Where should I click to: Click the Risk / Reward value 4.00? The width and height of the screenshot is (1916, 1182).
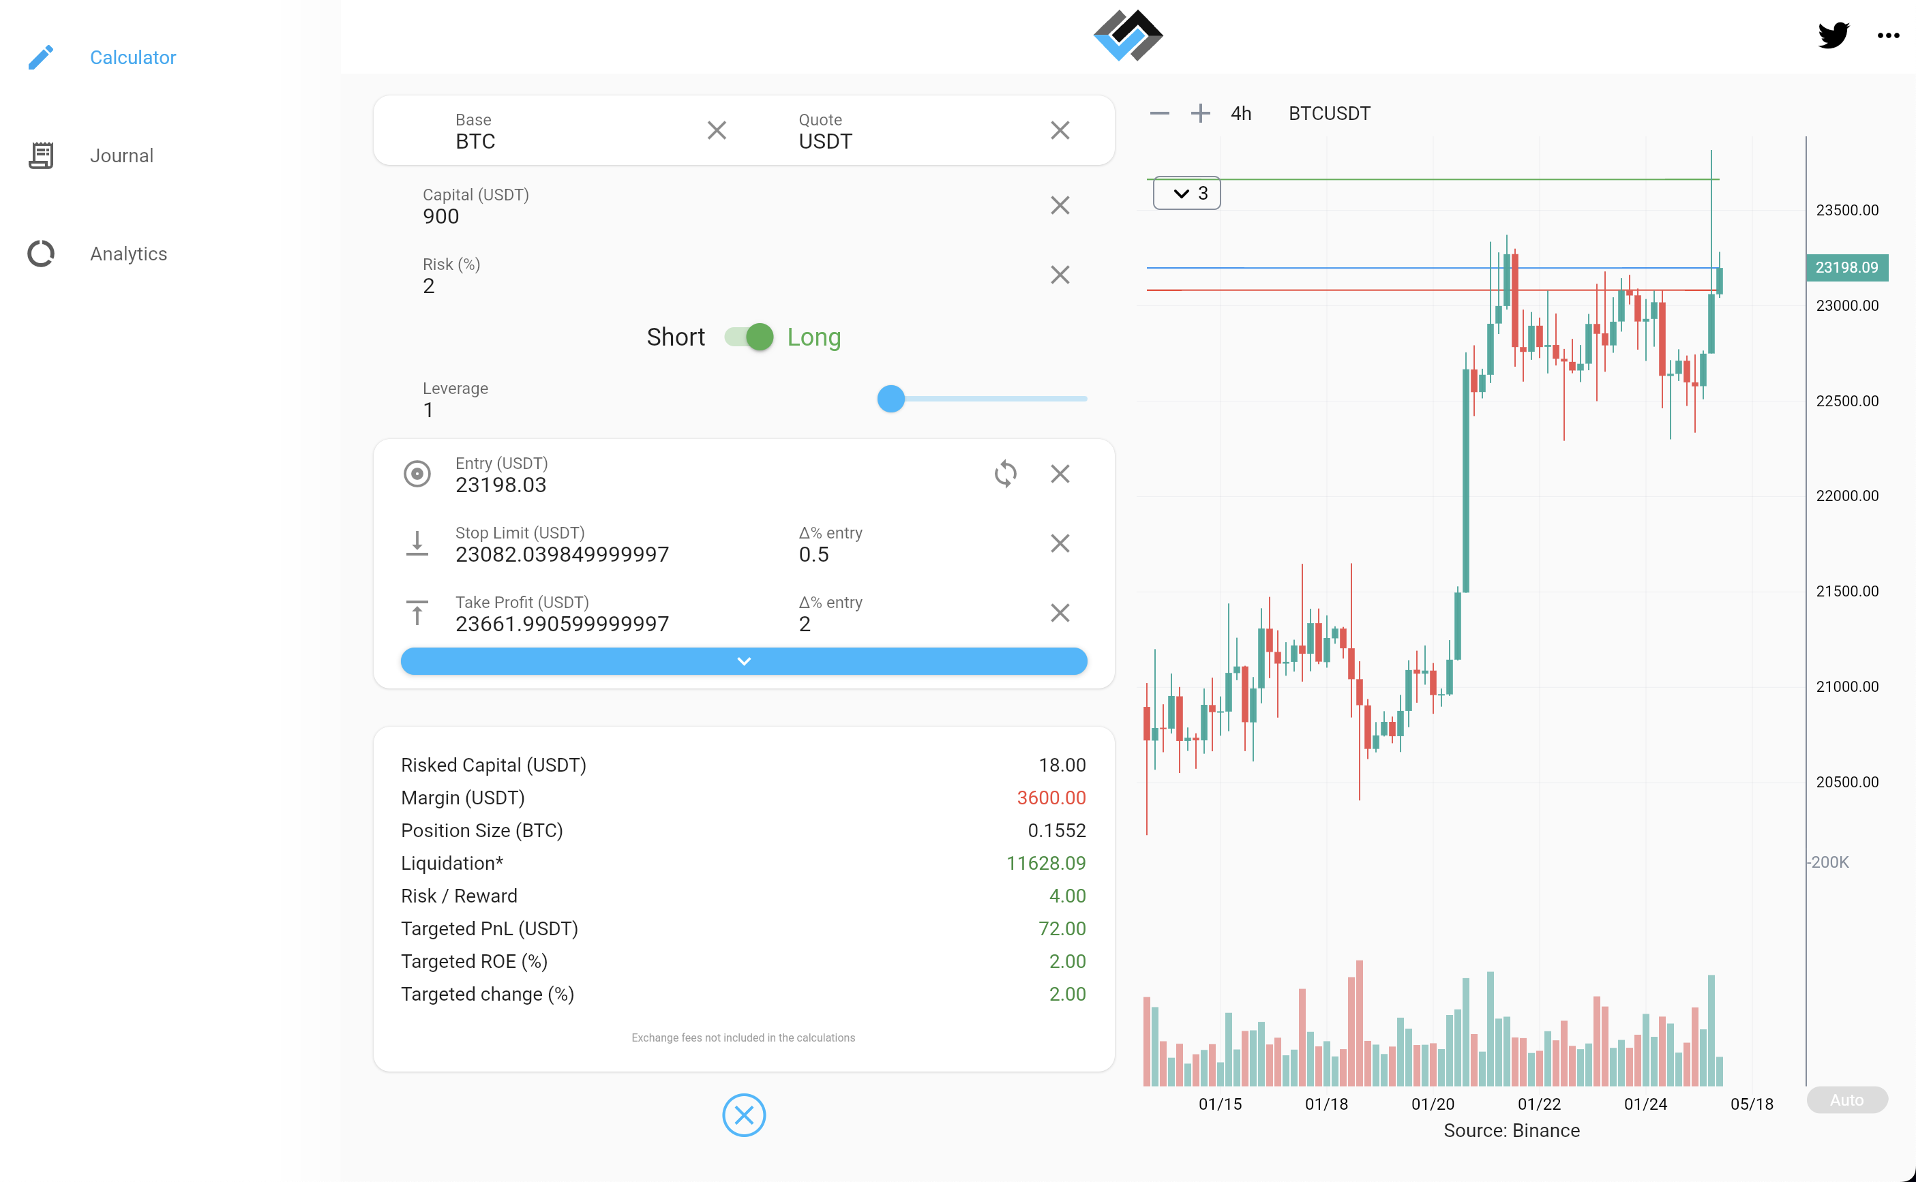(x=1067, y=896)
